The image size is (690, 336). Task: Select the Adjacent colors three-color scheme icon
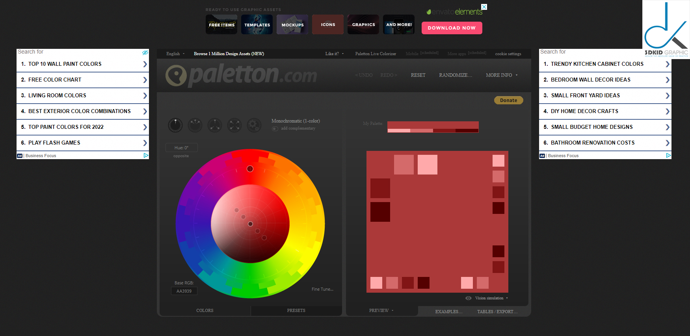(195, 125)
